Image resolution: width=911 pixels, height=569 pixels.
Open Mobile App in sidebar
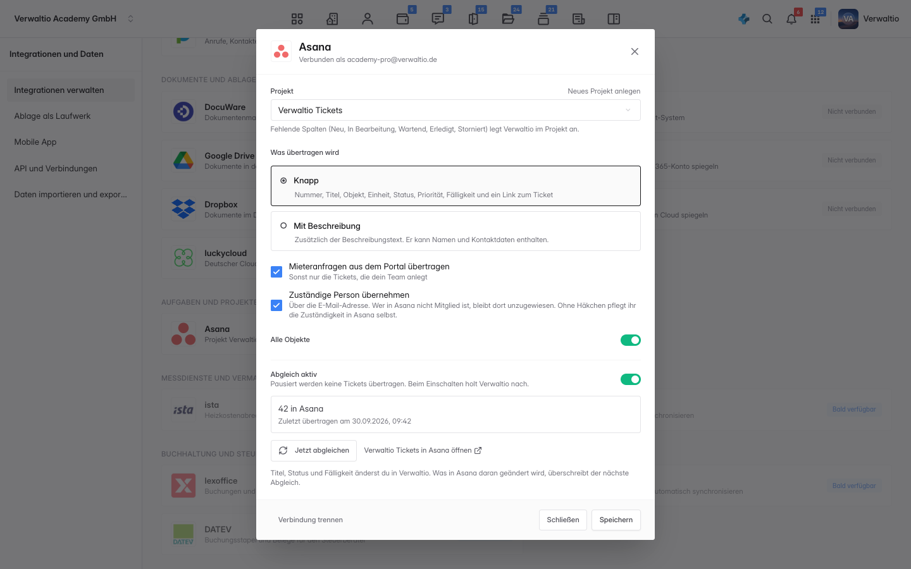71,142
